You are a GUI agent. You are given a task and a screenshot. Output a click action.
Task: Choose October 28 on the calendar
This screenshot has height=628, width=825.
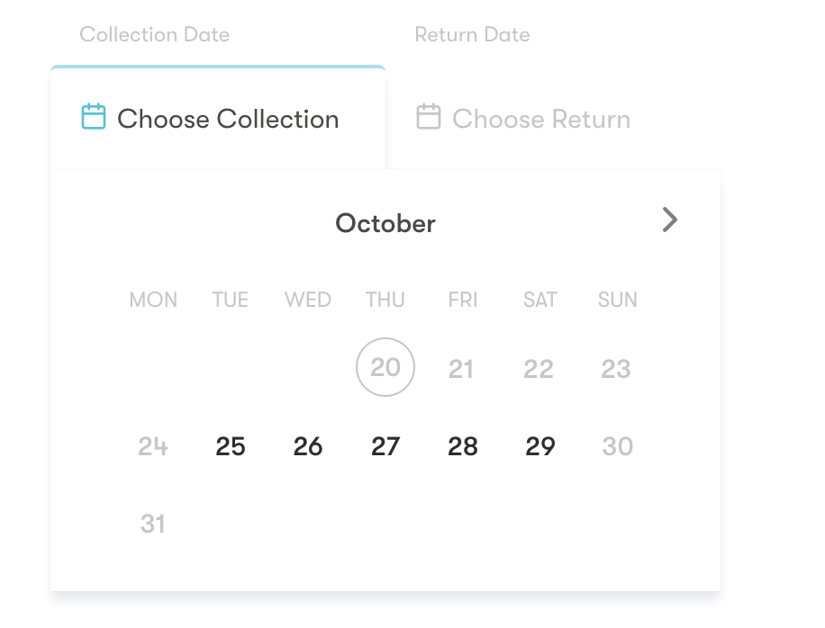[463, 446]
